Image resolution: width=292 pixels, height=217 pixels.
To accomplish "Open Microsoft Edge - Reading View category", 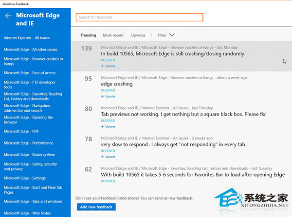I will (29, 155).
